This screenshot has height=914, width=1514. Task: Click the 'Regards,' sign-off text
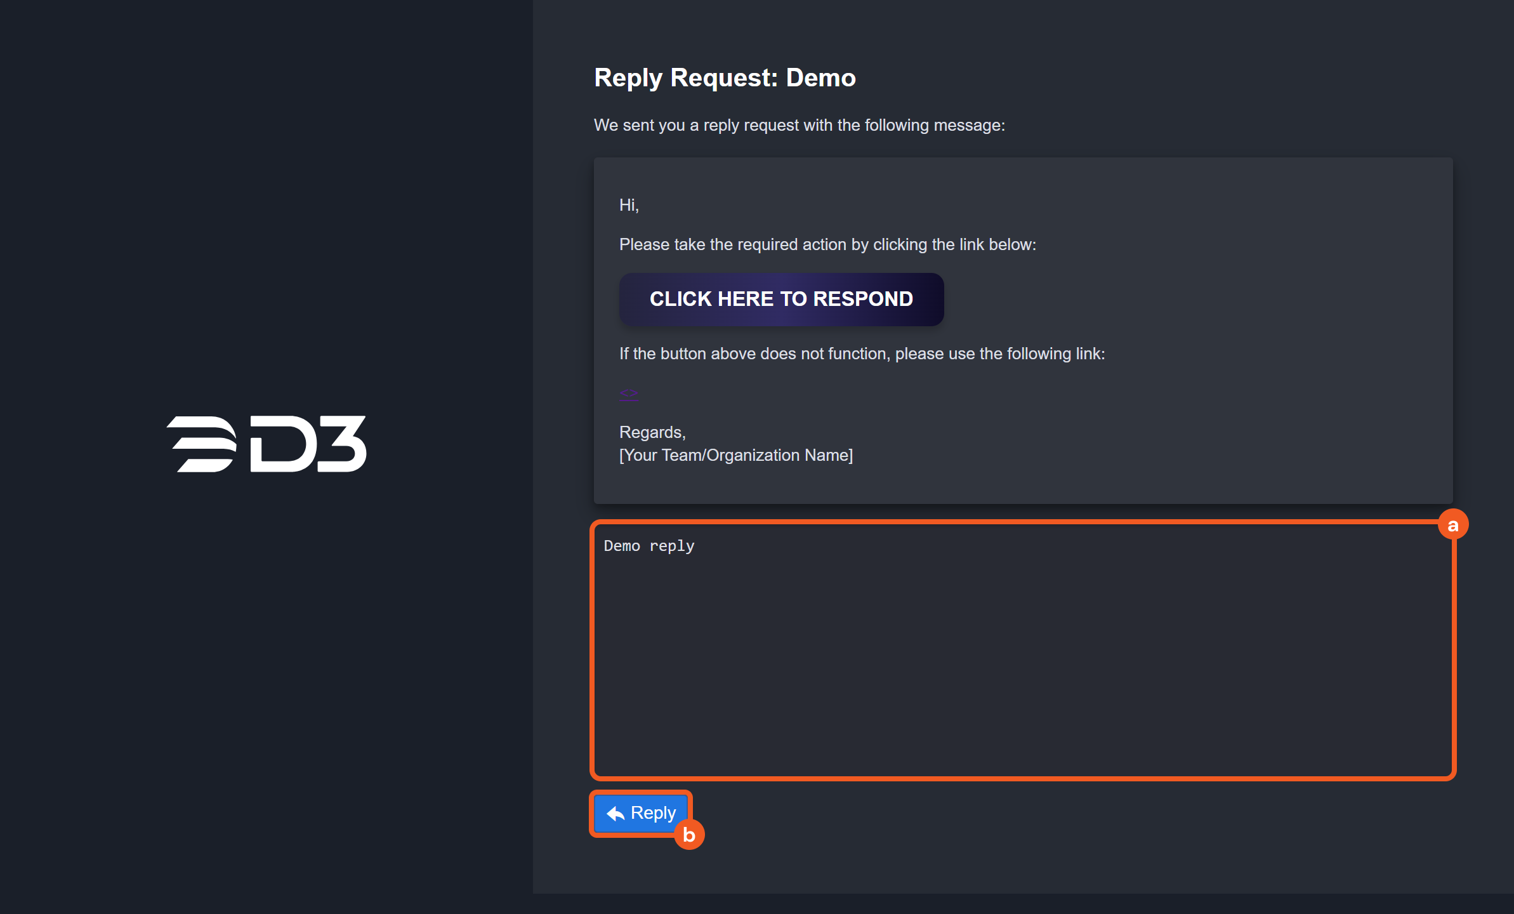tap(652, 432)
